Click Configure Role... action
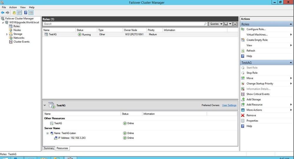This screenshot has width=294, height=159. tap(256, 29)
